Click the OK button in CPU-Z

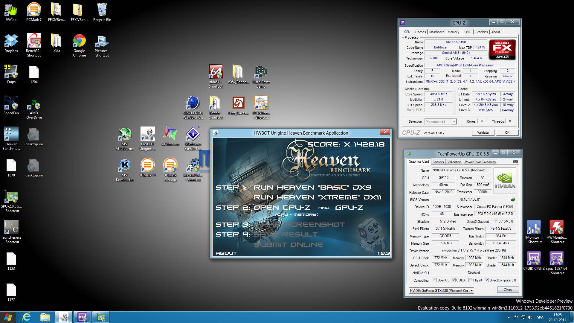[x=507, y=132]
